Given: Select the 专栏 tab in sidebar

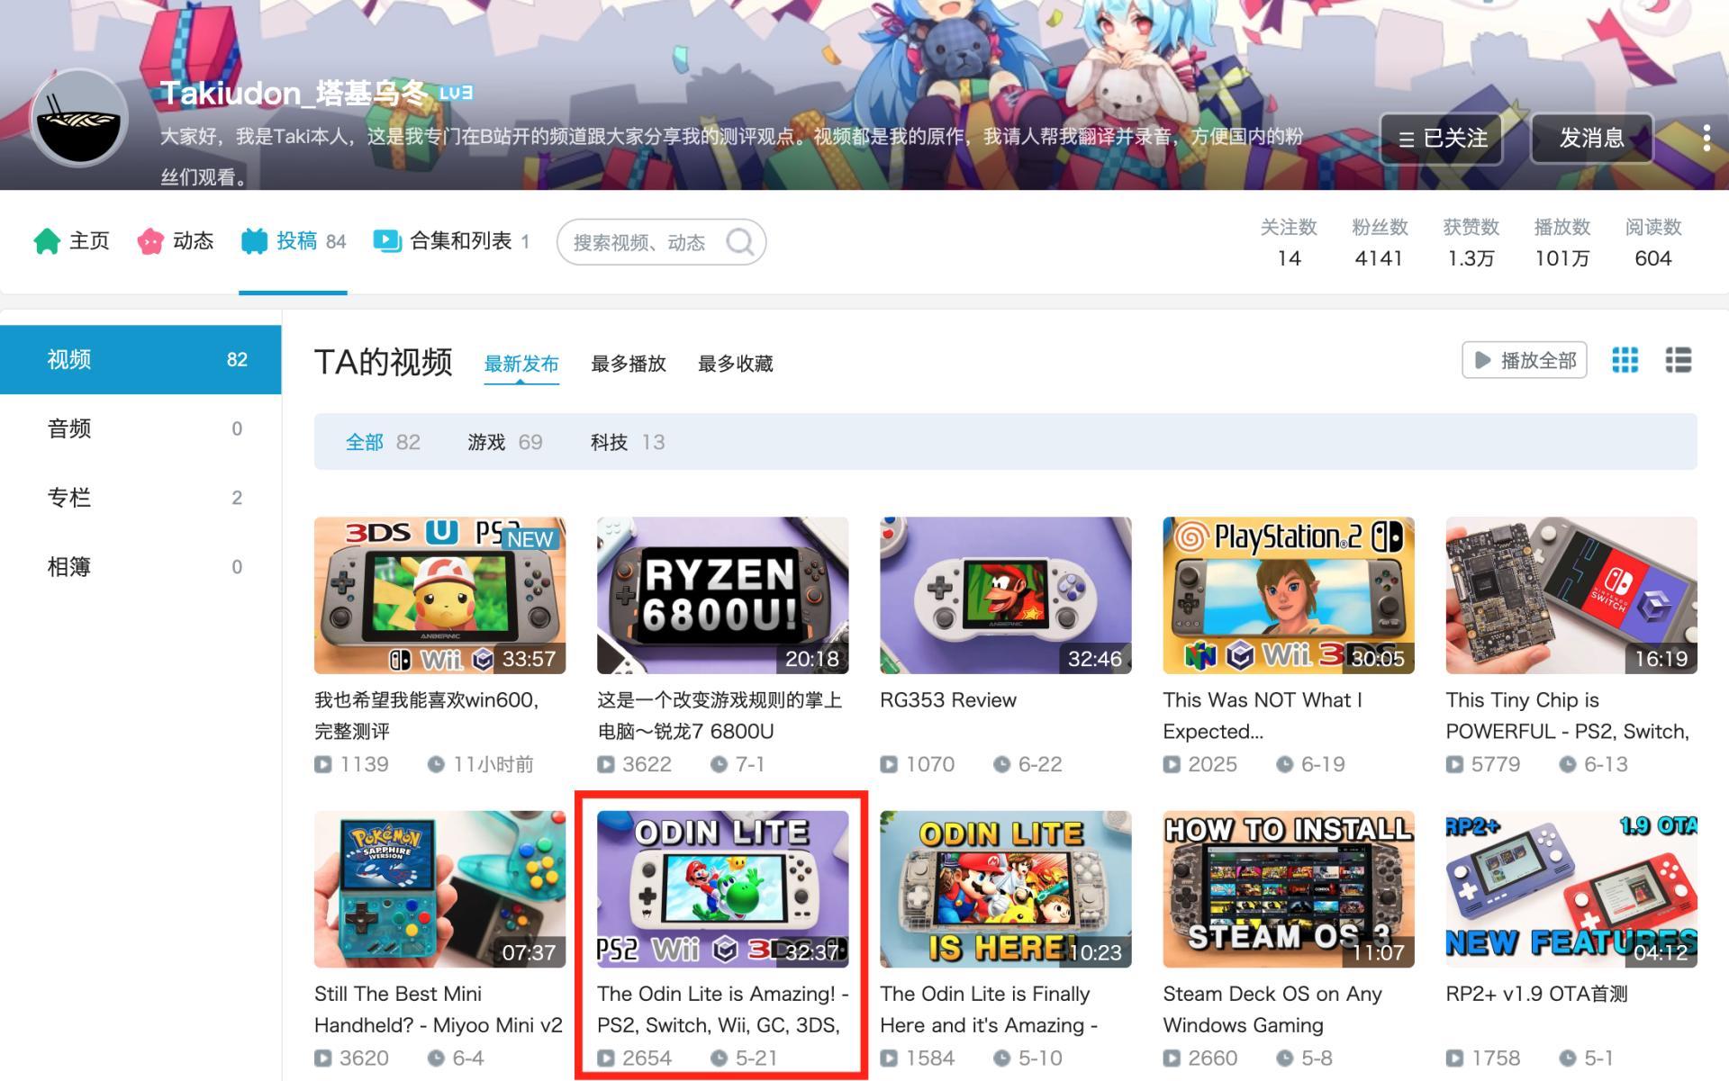Looking at the screenshot, I should (70, 497).
